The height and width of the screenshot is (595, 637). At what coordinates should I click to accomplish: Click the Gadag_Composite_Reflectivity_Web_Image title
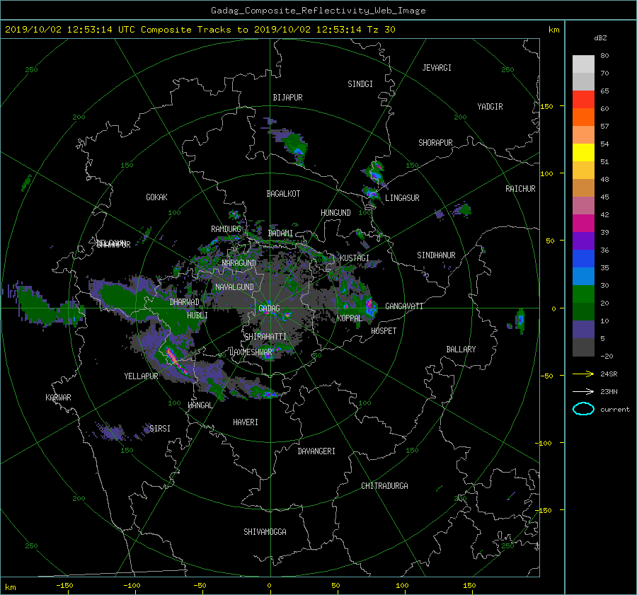(x=318, y=11)
